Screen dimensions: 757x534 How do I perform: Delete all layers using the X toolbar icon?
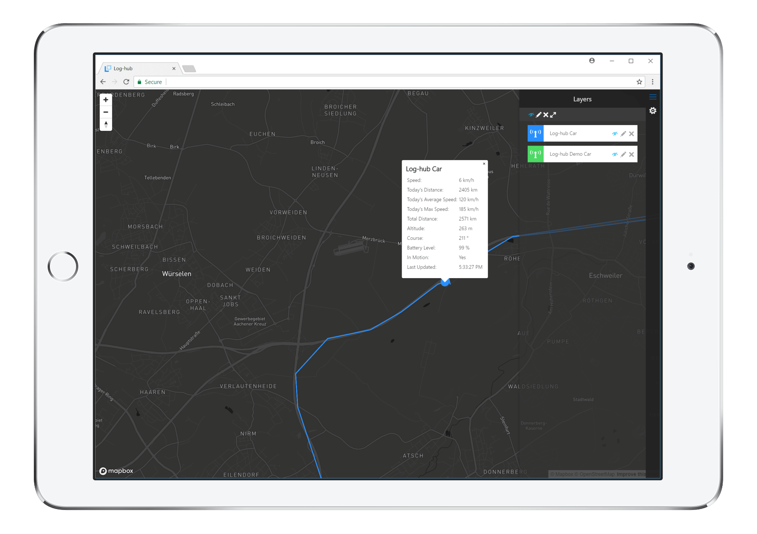point(545,114)
